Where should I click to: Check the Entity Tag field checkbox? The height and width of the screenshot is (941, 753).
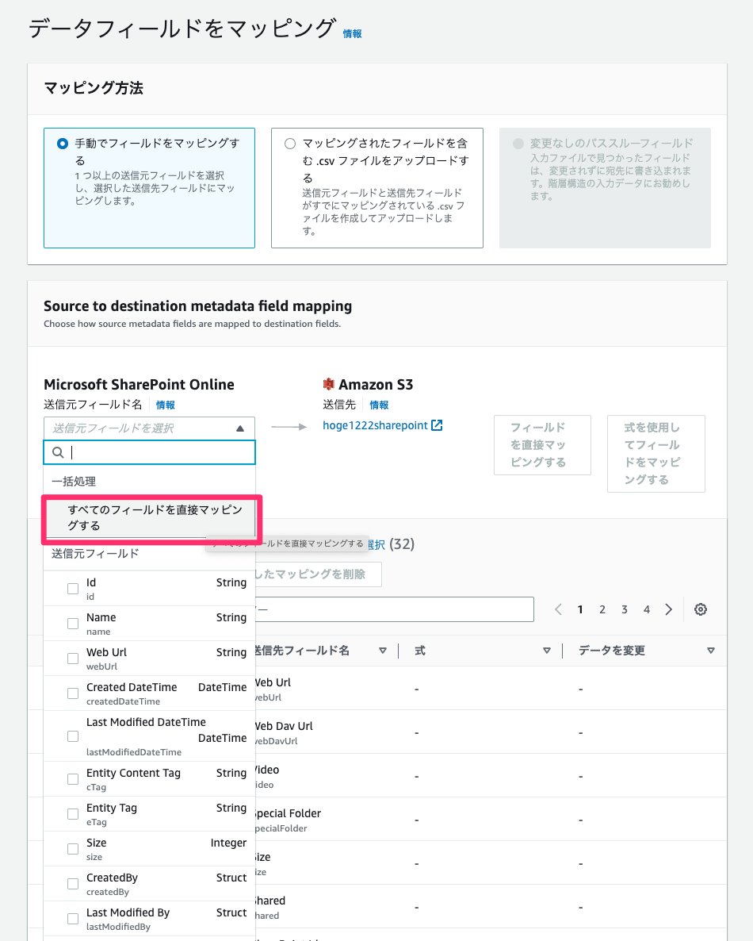(x=73, y=814)
